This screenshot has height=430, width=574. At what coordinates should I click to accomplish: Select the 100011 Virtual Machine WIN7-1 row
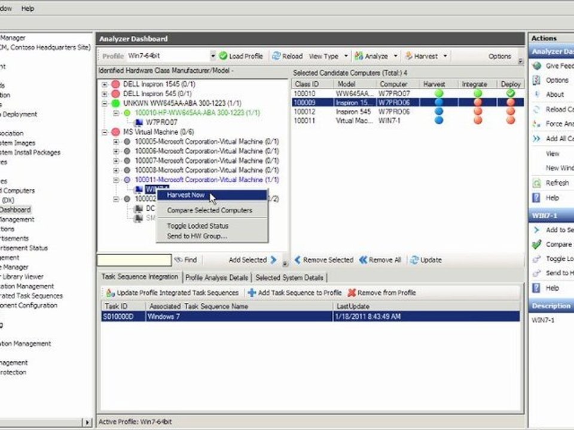tap(408, 120)
